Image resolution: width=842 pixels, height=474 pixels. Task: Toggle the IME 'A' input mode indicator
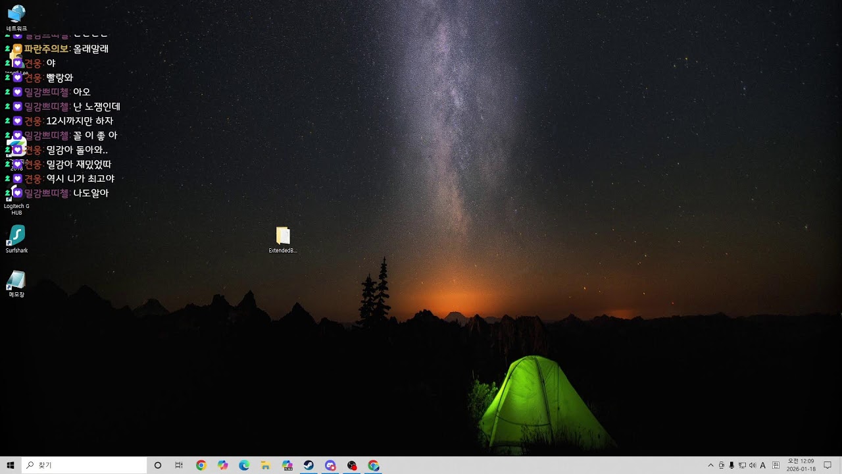pyautogui.click(x=763, y=465)
